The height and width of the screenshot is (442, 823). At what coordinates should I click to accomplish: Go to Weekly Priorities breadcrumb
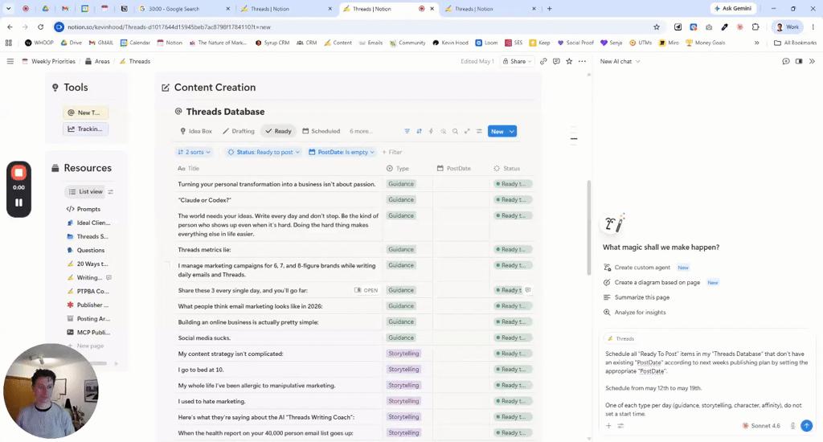coord(48,61)
